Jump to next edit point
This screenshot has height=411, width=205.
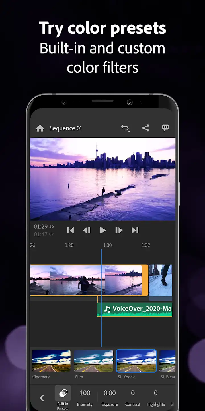[135, 230]
